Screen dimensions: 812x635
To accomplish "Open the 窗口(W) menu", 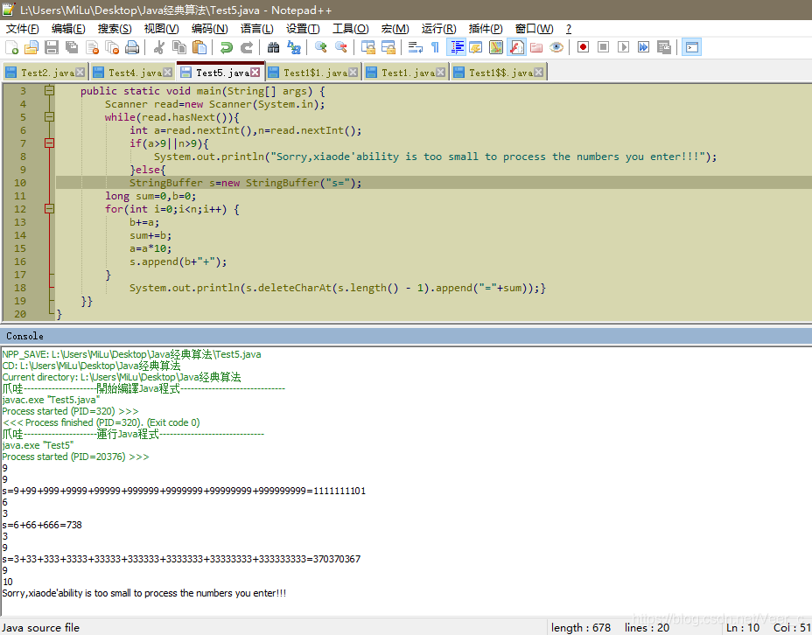I will (534, 29).
